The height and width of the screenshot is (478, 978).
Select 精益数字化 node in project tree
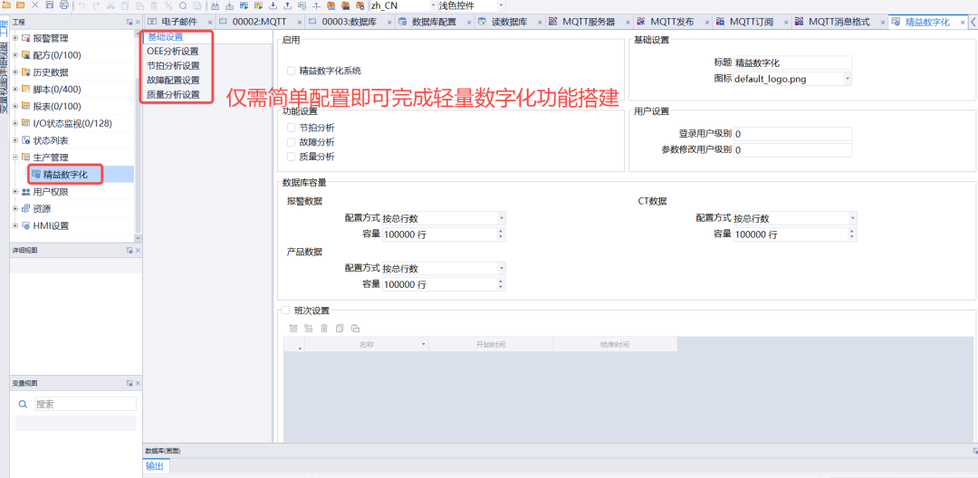coord(65,175)
